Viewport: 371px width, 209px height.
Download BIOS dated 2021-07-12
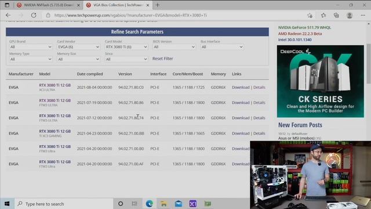241,118
